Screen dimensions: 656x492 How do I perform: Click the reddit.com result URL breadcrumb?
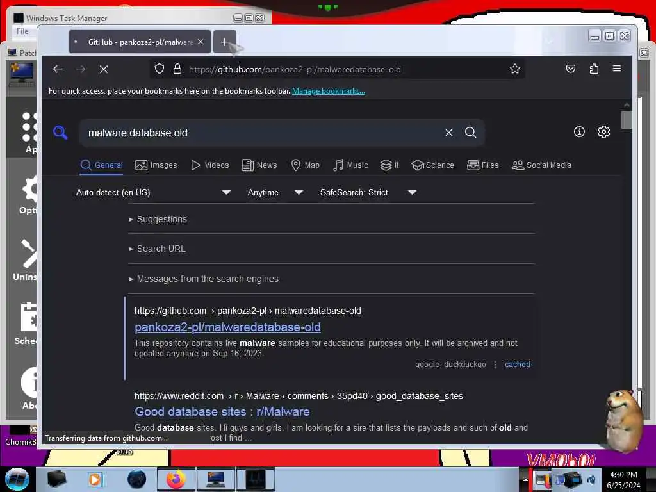tap(299, 396)
